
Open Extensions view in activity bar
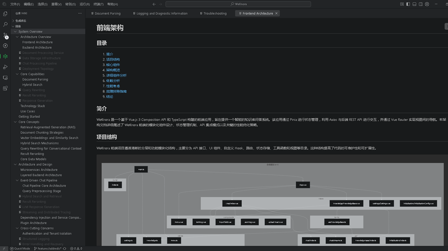5,88
